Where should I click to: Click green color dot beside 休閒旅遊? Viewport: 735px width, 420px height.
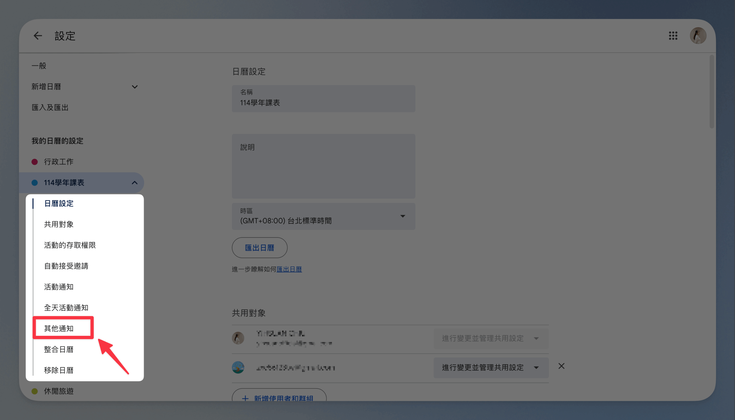35,391
